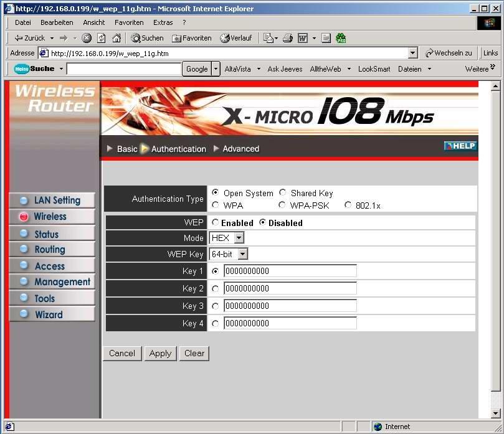The height and width of the screenshot is (434, 504).
Task: Click the Cancel button
Action: 122,354
